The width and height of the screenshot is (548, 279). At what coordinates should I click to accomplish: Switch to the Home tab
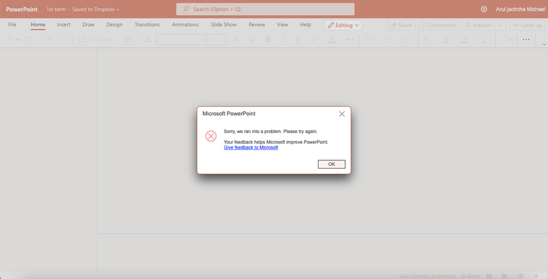pos(38,25)
